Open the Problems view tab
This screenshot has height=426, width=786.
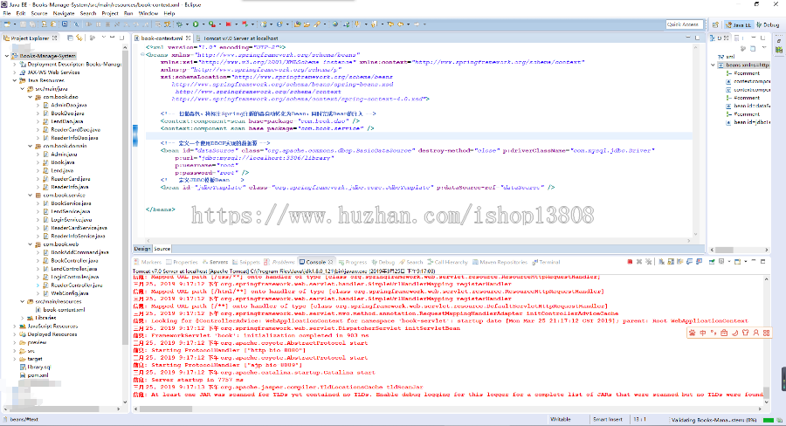[x=279, y=262]
